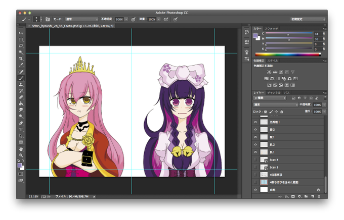Viewport: 344px width, 220px height.
Task: Open the brush mode dropdown in options bar
Action: click(x=81, y=19)
